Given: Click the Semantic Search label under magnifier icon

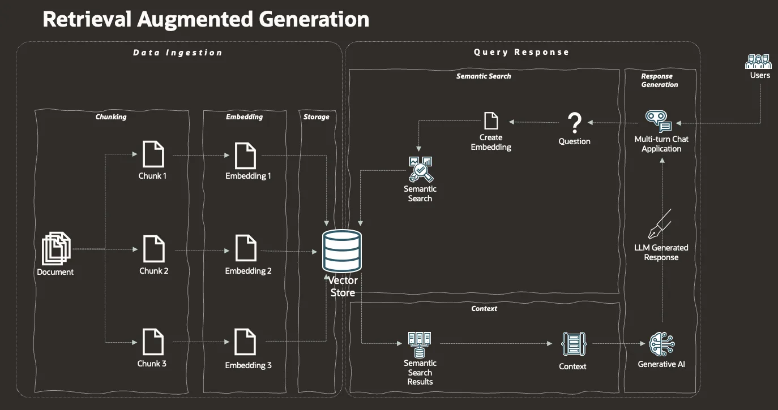Looking at the screenshot, I should pos(420,193).
